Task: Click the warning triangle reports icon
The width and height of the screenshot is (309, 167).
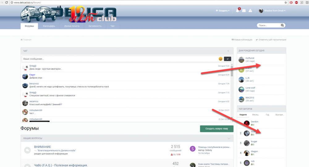Action: 250,11
